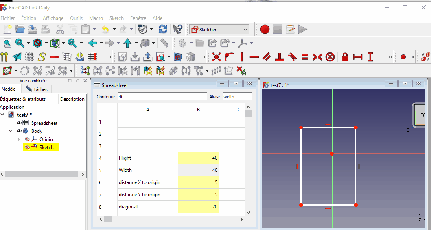Click the refresh recompute icon
431x230 pixels.
tap(163, 29)
